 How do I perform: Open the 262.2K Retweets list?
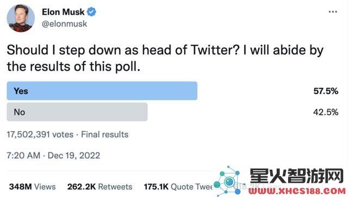tap(100, 187)
